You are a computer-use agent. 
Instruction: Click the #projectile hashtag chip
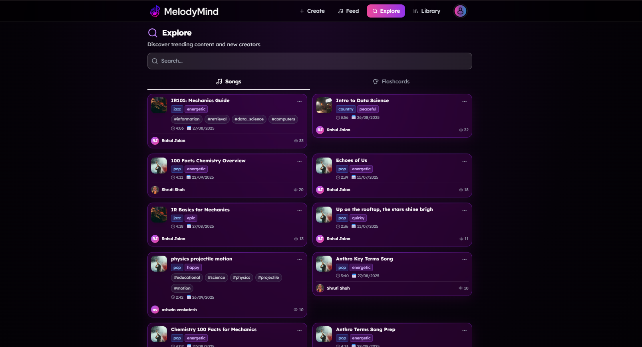tap(268, 278)
